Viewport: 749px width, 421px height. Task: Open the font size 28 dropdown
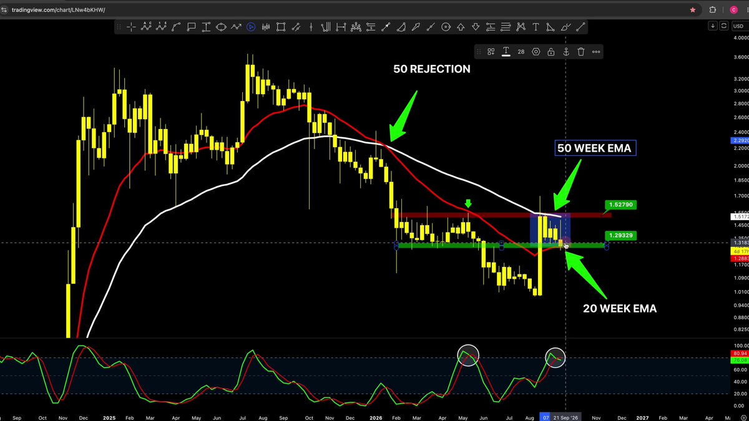(521, 52)
